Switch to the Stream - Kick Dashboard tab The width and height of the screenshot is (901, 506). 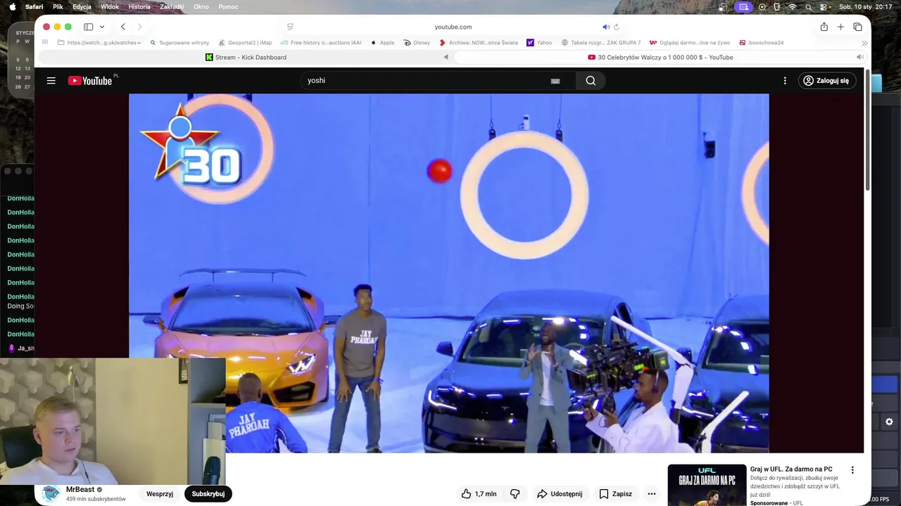(x=245, y=58)
